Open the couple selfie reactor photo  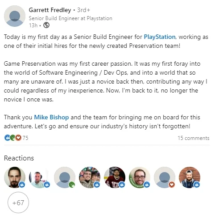tap(90, 177)
